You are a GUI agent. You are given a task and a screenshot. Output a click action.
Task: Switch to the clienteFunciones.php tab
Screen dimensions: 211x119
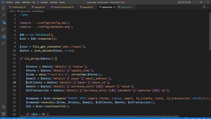pos(62,7)
